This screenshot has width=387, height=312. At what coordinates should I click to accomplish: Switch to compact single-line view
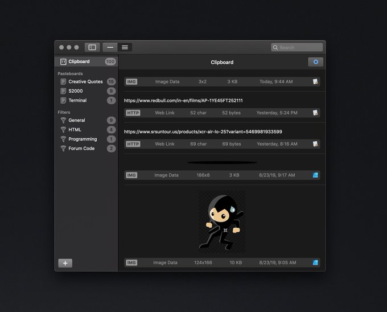click(x=110, y=47)
